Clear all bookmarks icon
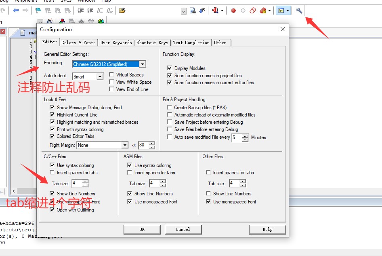The image size is (382, 256). pyautogui.click(x=67, y=11)
